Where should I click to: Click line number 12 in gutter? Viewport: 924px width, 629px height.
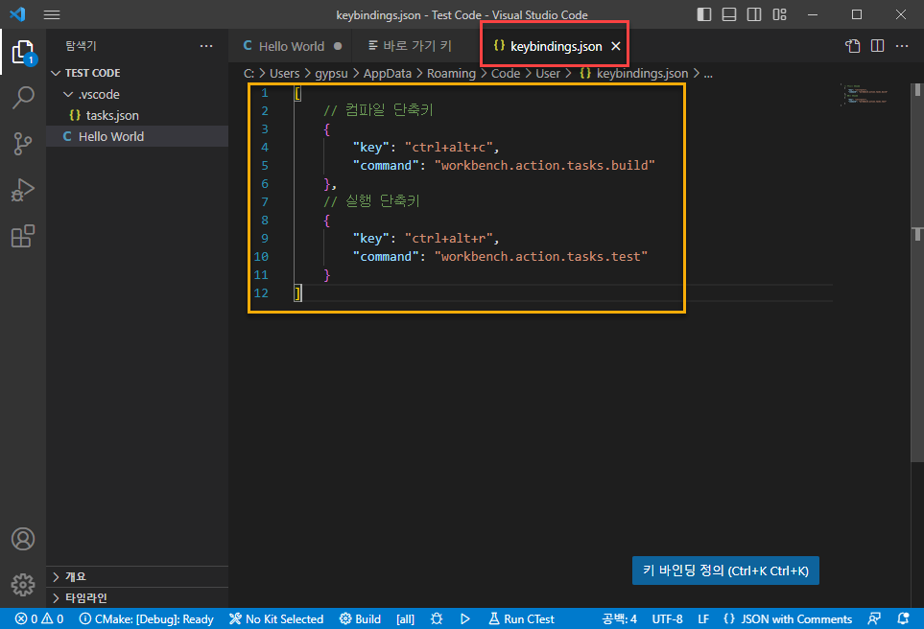click(261, 292)
